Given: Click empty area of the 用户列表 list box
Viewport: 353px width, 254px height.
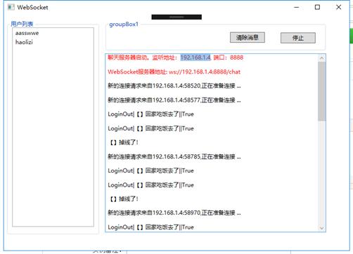Looking at the screenshot, I should pos(53,135).
